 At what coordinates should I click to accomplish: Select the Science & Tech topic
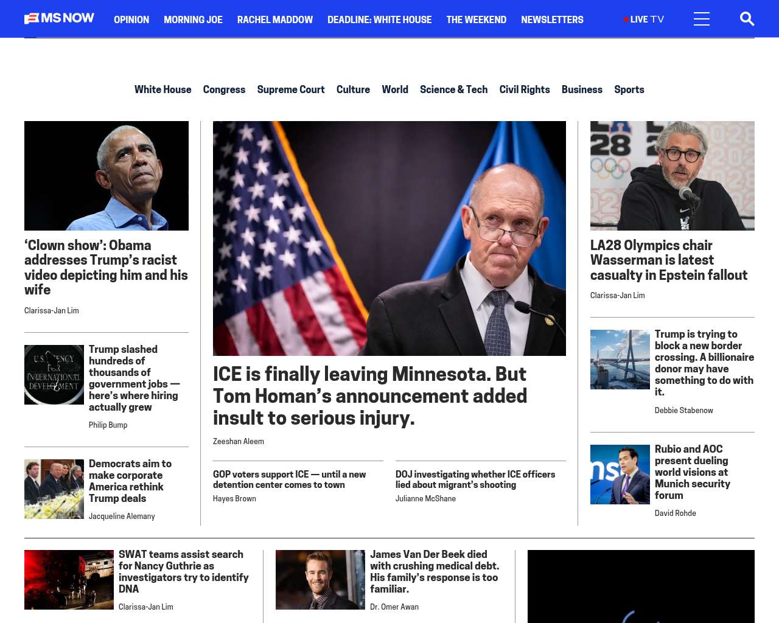point(453,89)
